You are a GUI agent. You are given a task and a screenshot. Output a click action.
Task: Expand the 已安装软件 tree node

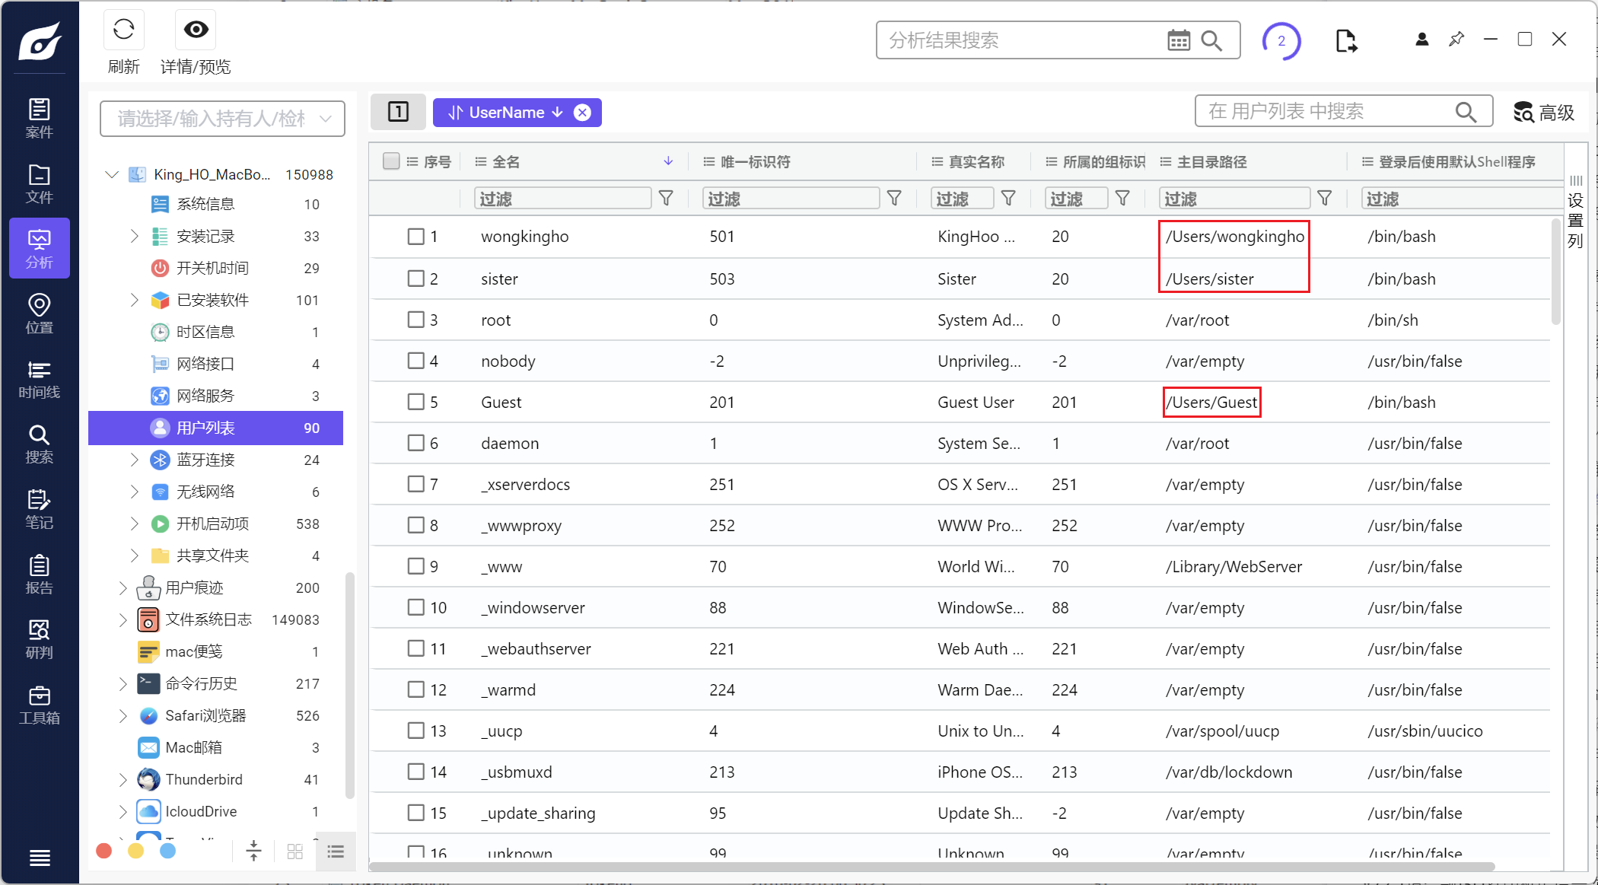point(134,300)
